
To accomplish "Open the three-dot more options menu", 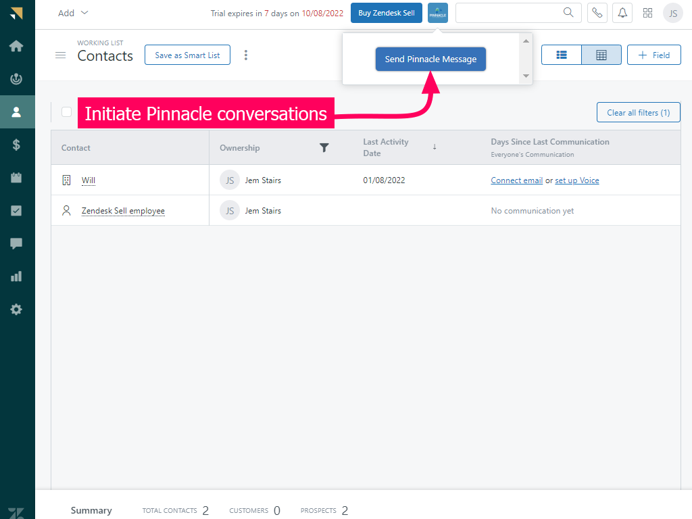I will click(246, 55).
